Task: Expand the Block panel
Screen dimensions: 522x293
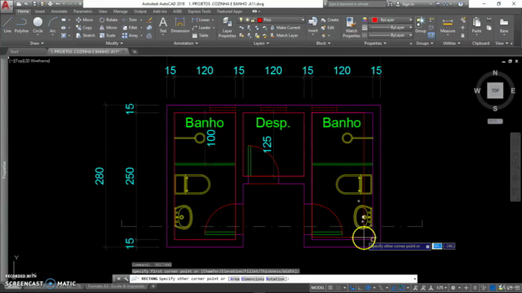Action: click(323, 43)
